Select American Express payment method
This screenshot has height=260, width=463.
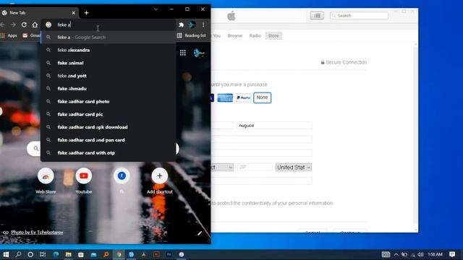pyautogui.click(x=225, y=97)
